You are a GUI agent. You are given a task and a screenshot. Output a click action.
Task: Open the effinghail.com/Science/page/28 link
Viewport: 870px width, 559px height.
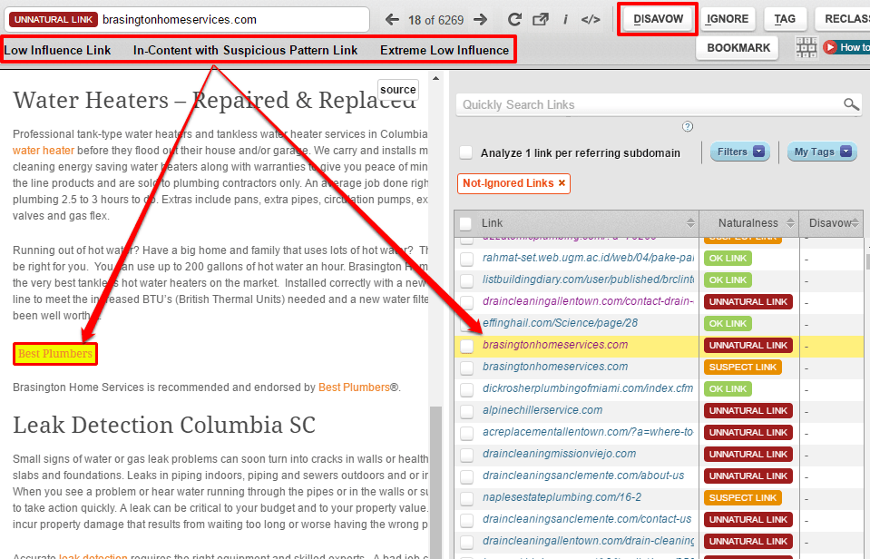coord(560,322)
